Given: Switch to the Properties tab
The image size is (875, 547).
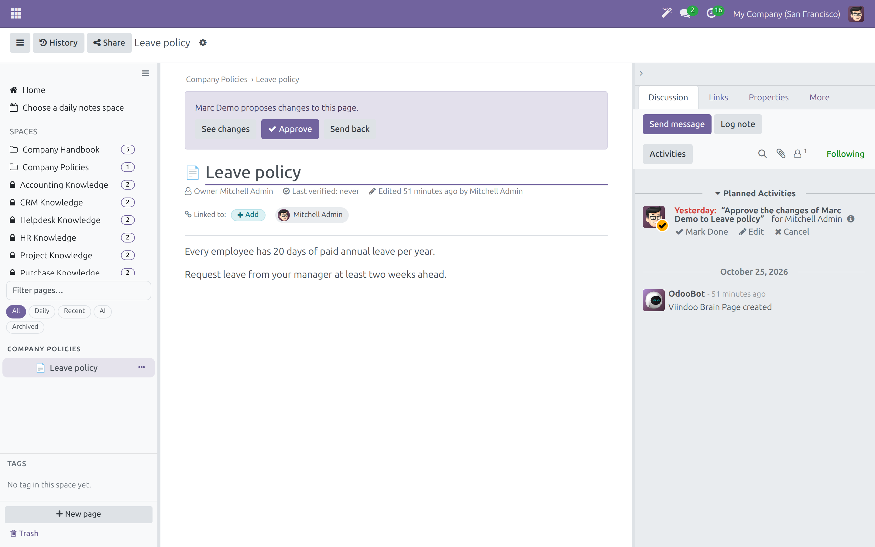Looking at the screenshot, I should (x=768, y=97).
